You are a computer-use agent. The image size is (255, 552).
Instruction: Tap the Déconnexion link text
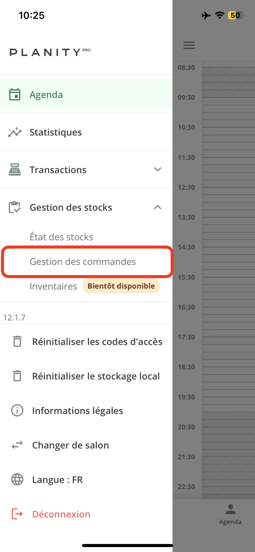(x=61, y=514)
